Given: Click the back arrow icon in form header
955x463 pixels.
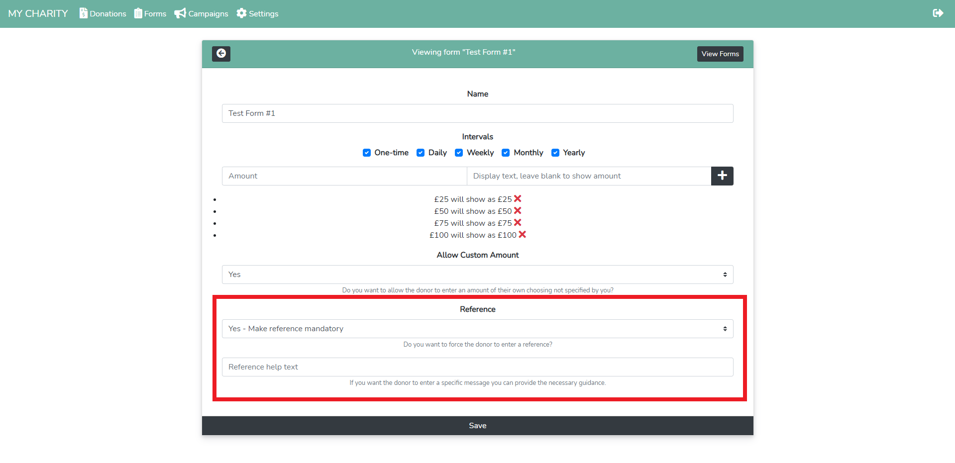Looking at the screenshot, I should [x=221, y=54].
